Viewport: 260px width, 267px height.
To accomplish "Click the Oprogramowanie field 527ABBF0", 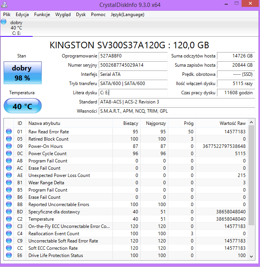I will coord(133,56).
